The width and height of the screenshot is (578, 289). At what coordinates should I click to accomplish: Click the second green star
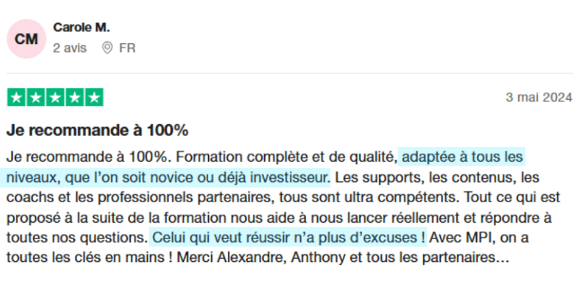(x=36, y=97)
